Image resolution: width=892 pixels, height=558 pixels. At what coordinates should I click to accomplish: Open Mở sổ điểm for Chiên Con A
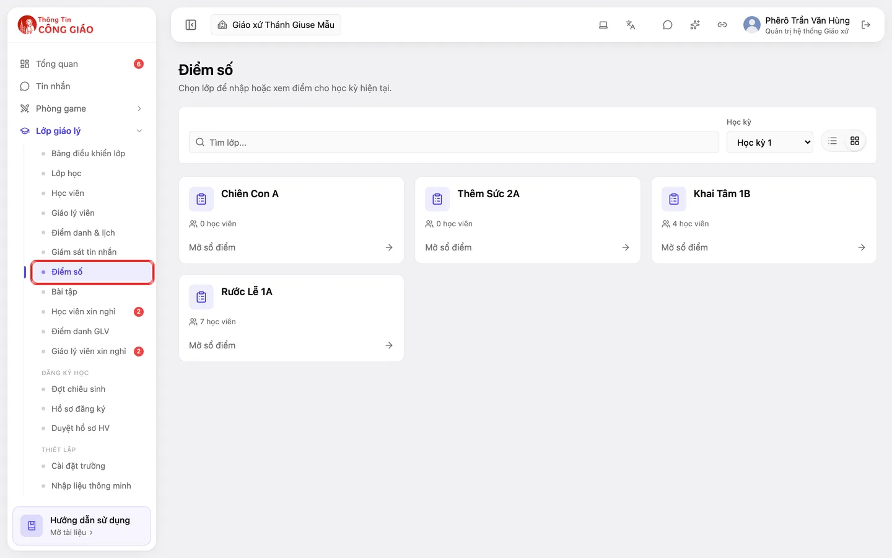coord(291,247)
